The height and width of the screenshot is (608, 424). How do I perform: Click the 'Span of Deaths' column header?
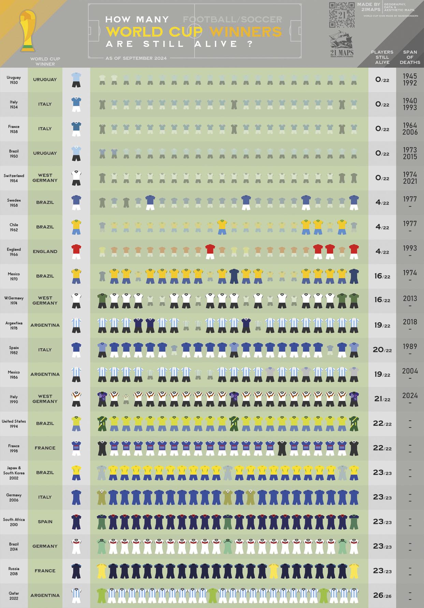pos(410,57)
